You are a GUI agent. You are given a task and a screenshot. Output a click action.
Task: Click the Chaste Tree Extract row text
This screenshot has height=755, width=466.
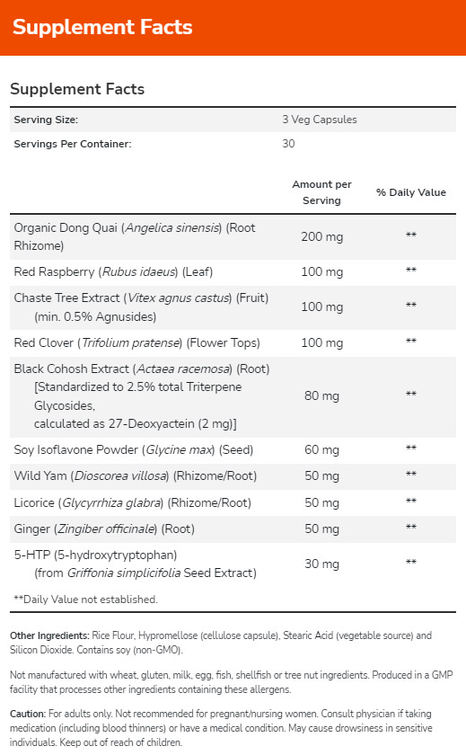pyautogui.click(x=141, y=306)
